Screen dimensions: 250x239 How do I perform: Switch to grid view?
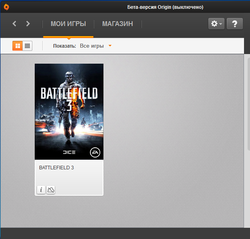[18, 46]
